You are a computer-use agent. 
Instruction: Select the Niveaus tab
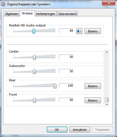click(27, 13)
